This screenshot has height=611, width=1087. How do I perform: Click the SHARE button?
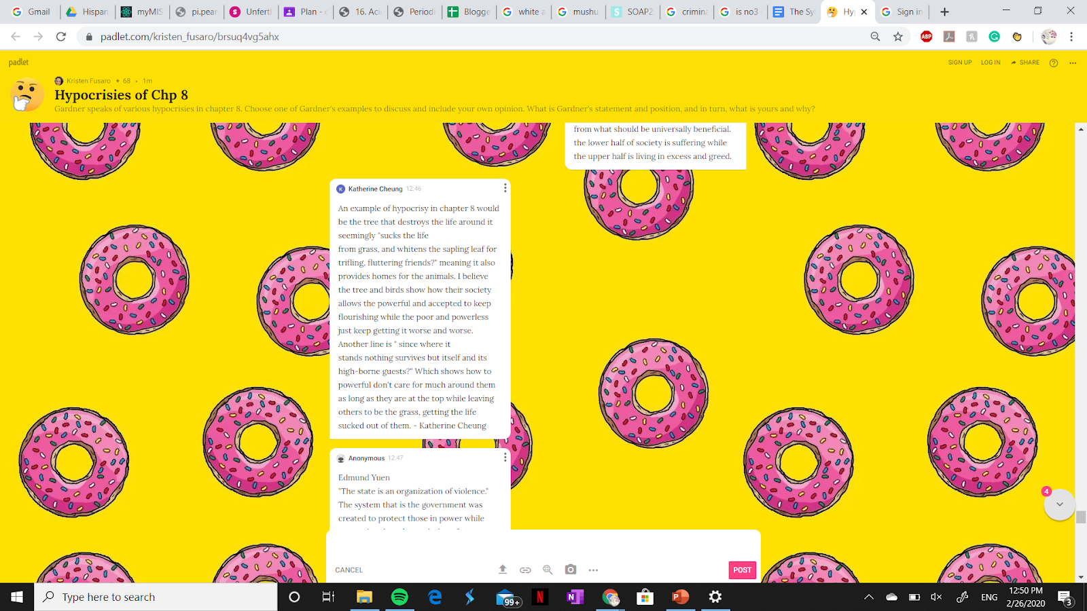(1025, 62)
